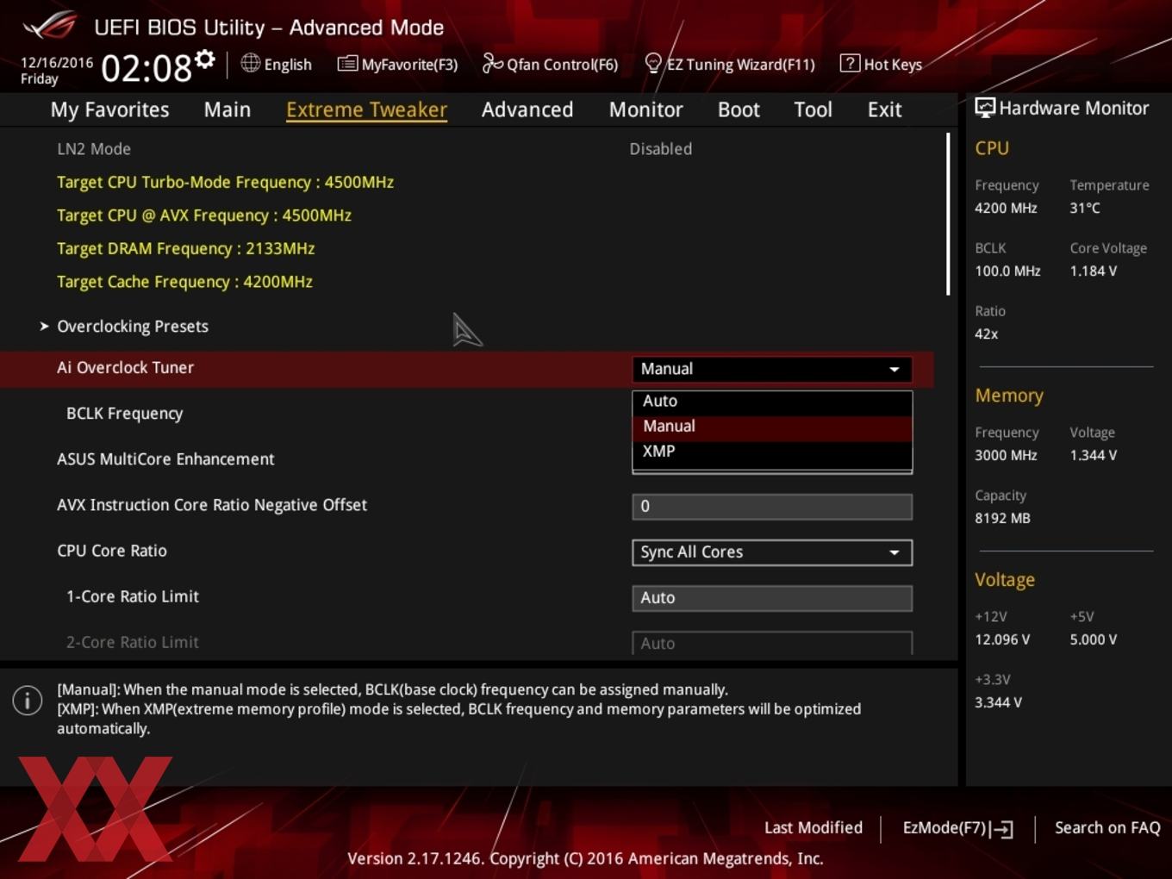Click the BCLK 100.0 MHz value
This screenshot has width=1172, height=879.
tap(1007, 271)
